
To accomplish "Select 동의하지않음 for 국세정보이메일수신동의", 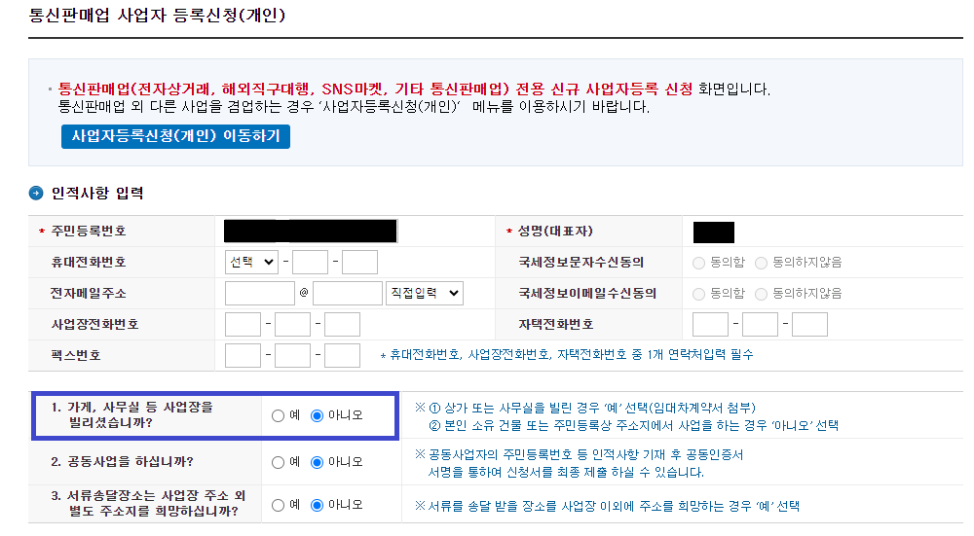I will 761,294.
